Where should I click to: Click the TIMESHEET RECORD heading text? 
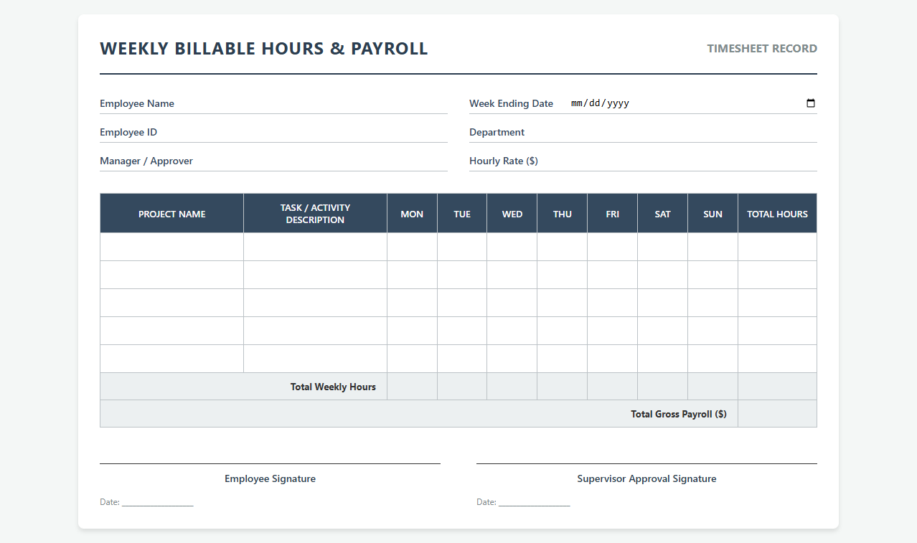click(762, 49)
